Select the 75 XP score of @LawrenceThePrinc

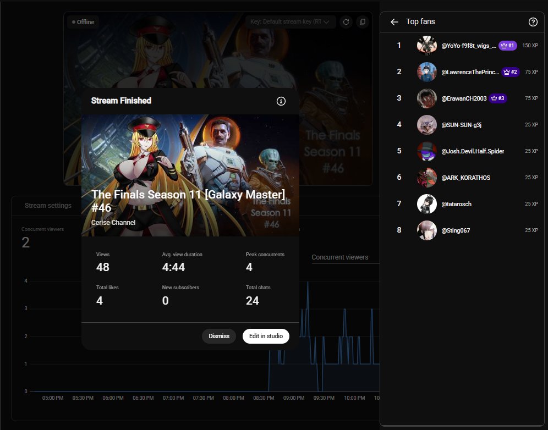click(x=531, y=72)
